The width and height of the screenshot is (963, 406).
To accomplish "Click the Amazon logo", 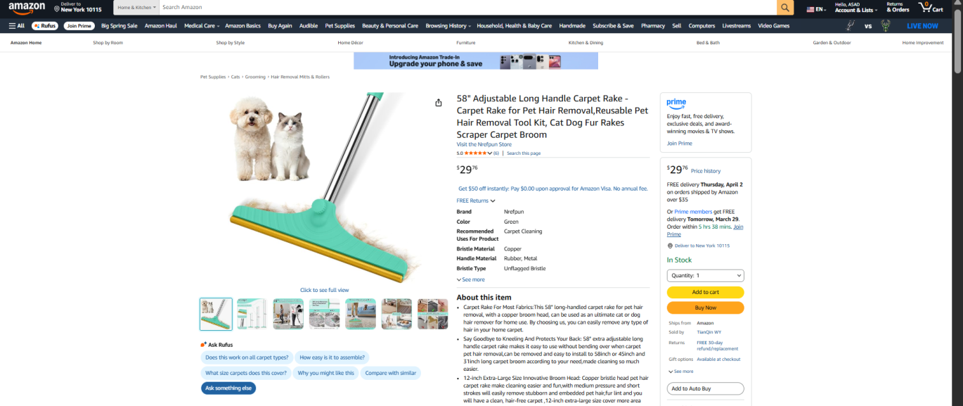I will (x=27, y=8).
